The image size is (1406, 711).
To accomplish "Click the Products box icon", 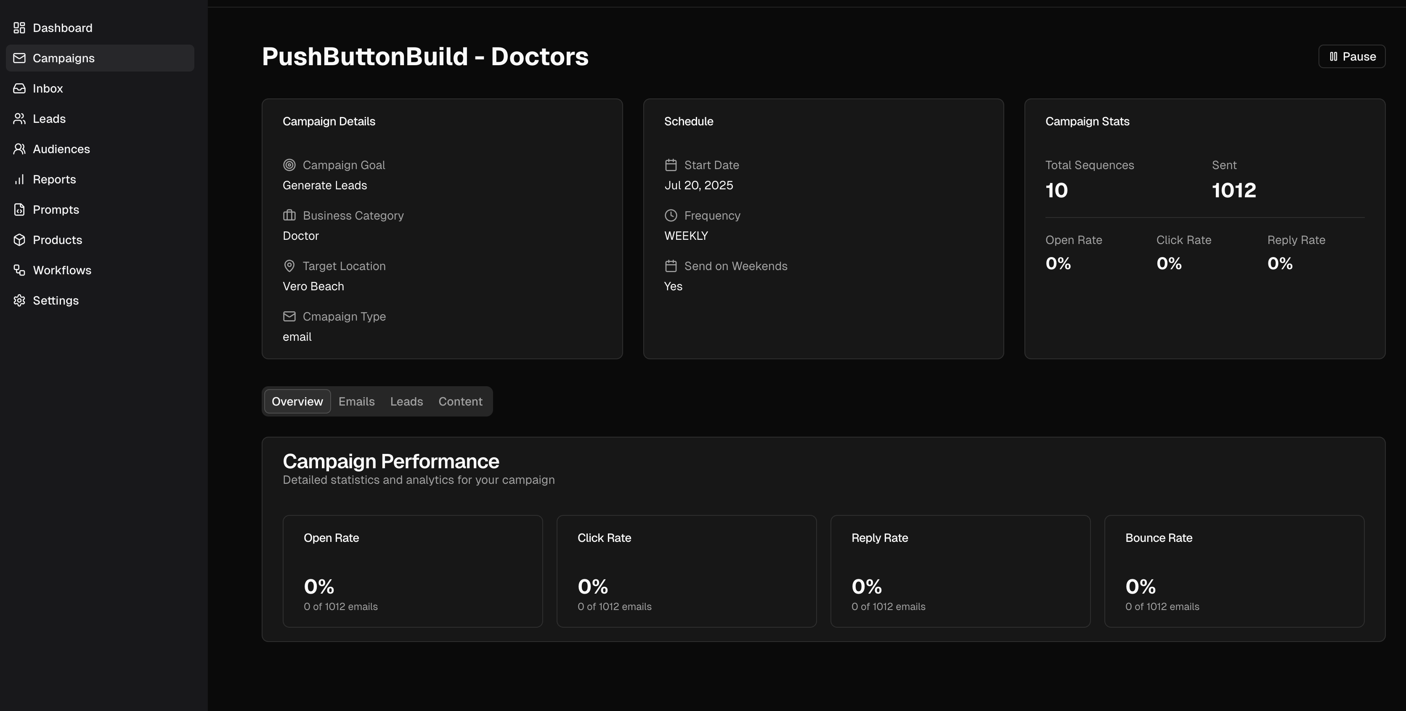I will coord(20,239).
